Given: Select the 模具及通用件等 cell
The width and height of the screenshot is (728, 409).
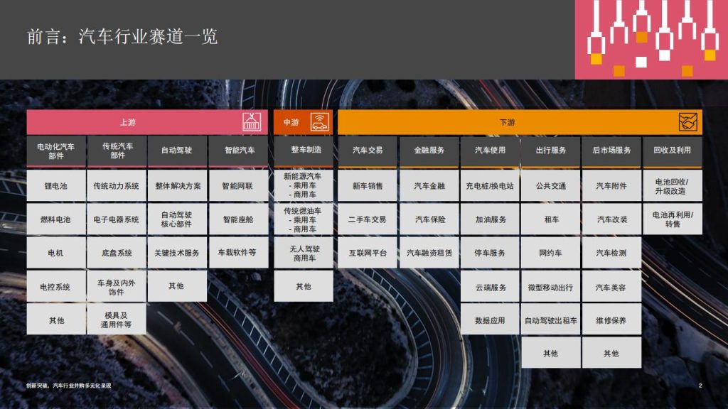Looking at the screenshot, I should [x=117, y=320].
